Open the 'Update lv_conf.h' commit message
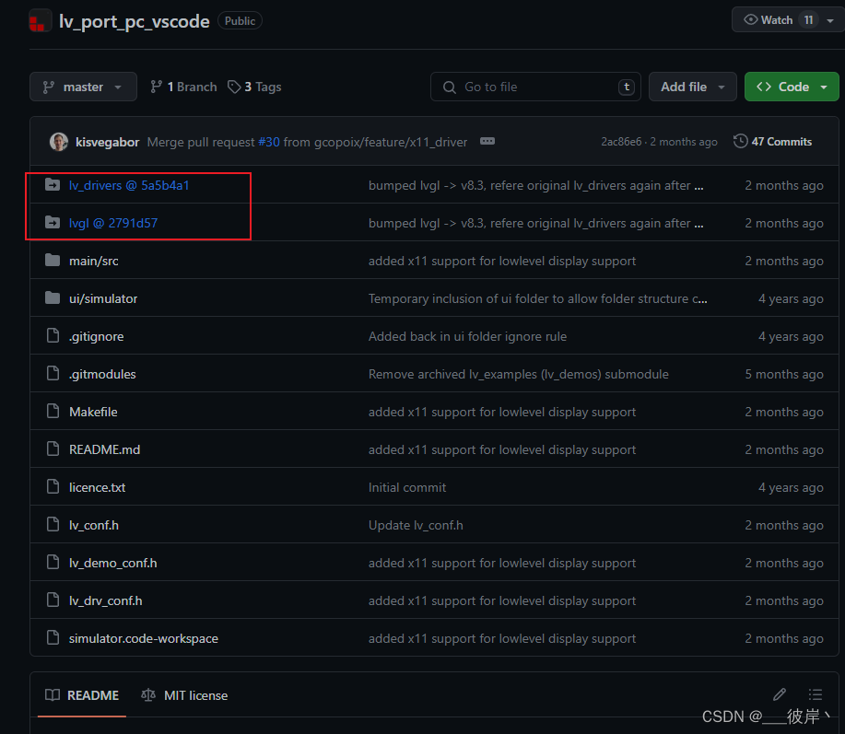This screenshot has width=845, height=734. (416, 525)
